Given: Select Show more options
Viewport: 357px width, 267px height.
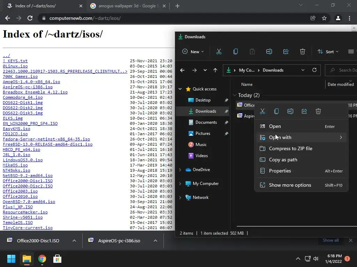Looking at the screenshot, I should 302,185.
